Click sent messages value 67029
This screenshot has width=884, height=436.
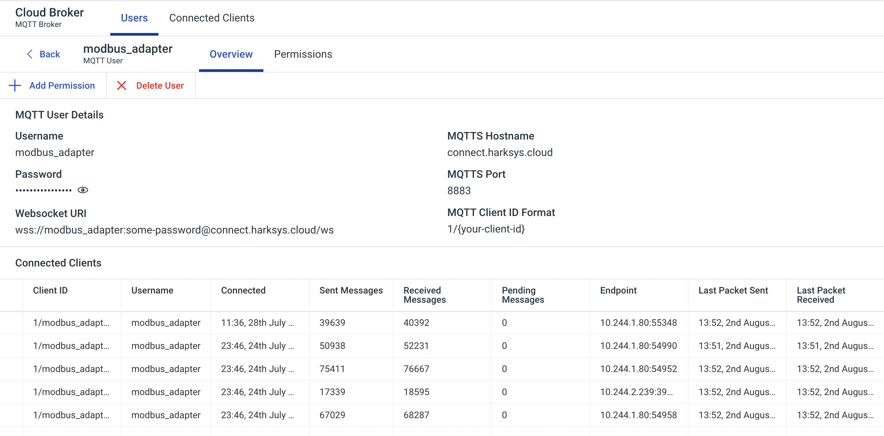point(332,415)
